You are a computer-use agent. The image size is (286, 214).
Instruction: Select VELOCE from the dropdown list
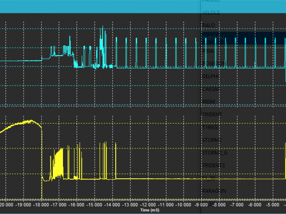211,12
